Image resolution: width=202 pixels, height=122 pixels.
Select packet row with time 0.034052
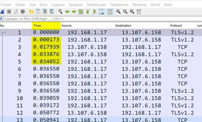(x=101, y=62)
